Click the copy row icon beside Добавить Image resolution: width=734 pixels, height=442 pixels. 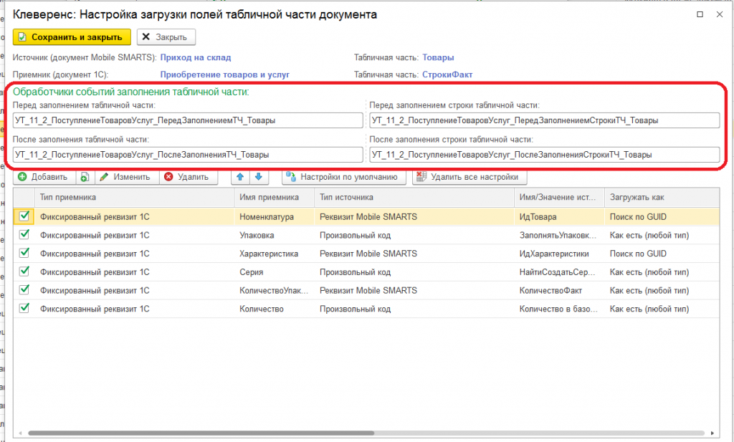coord(85,177)
